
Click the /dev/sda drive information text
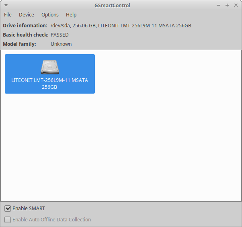[121, 26]
